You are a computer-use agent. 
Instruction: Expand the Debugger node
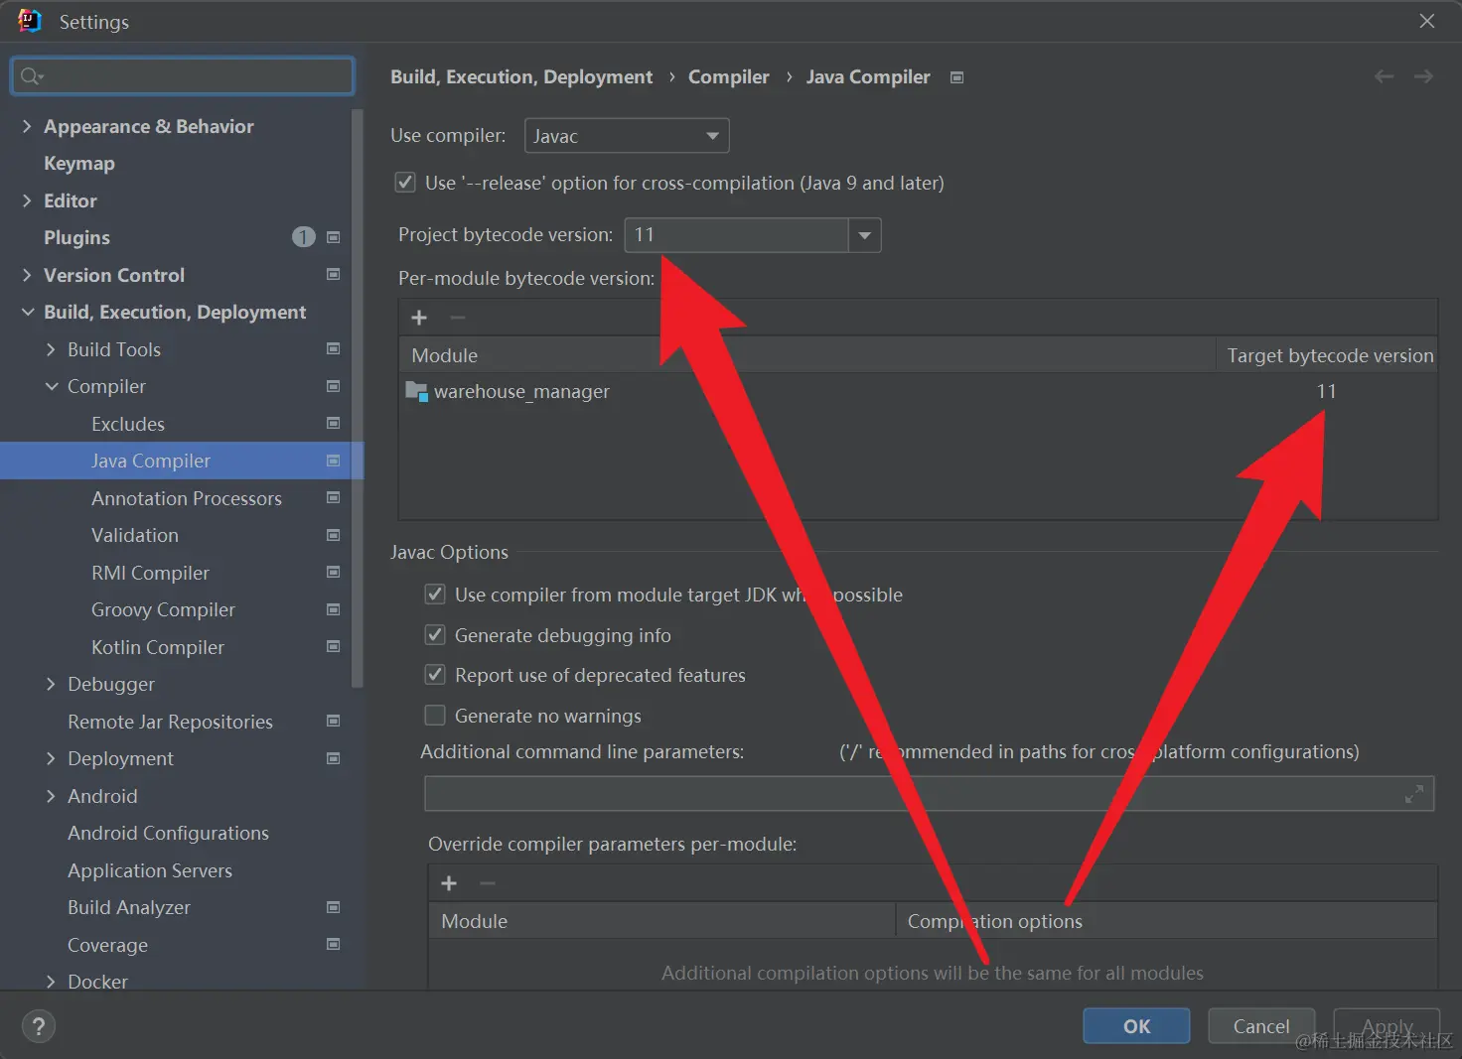(51, 684)
